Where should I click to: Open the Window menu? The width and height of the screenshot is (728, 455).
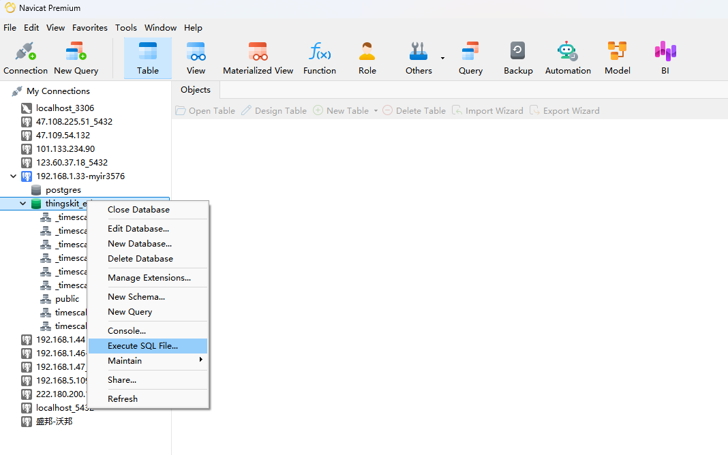[160, 28]
